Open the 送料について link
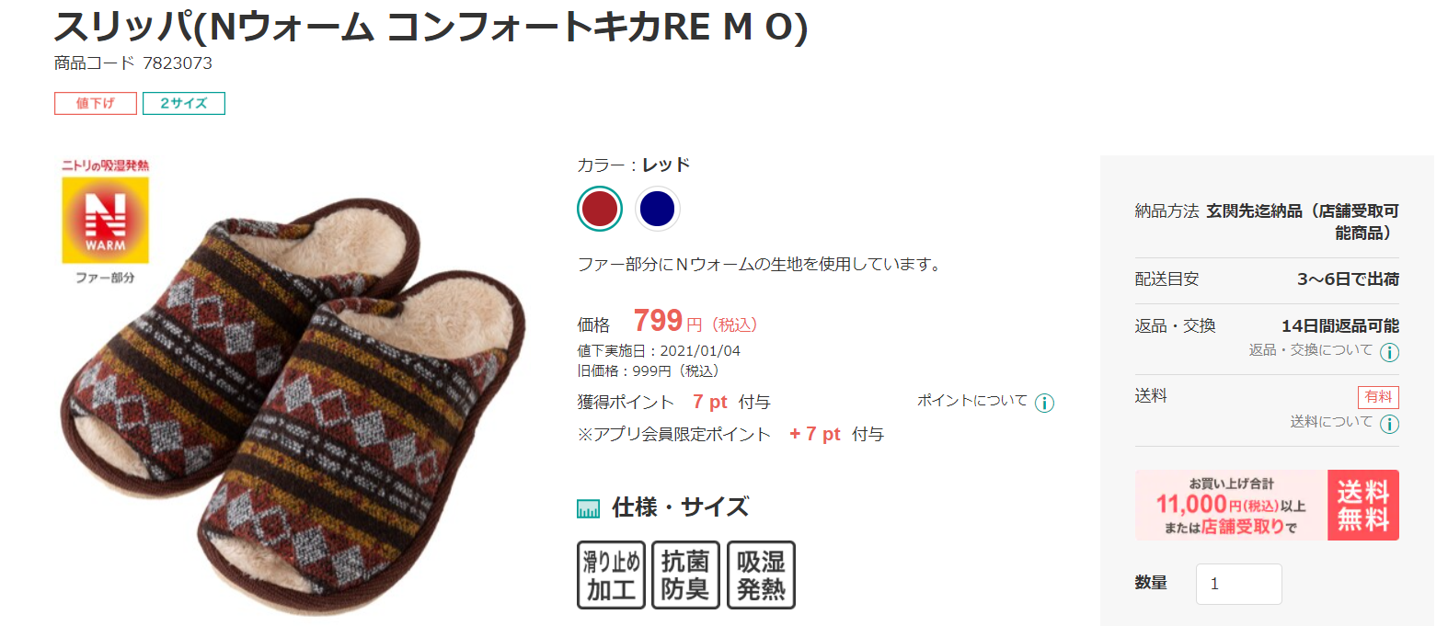 pos(1331,422)
